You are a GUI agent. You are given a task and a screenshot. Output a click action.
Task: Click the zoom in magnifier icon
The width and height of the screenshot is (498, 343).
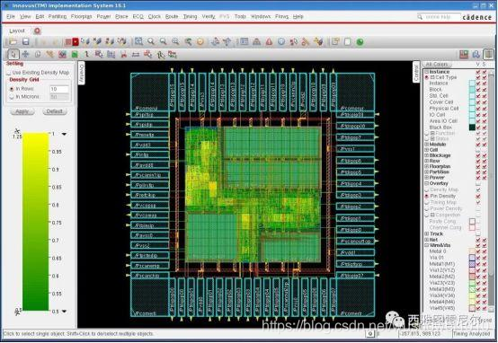pyautogui.click(x=151, y=41)
